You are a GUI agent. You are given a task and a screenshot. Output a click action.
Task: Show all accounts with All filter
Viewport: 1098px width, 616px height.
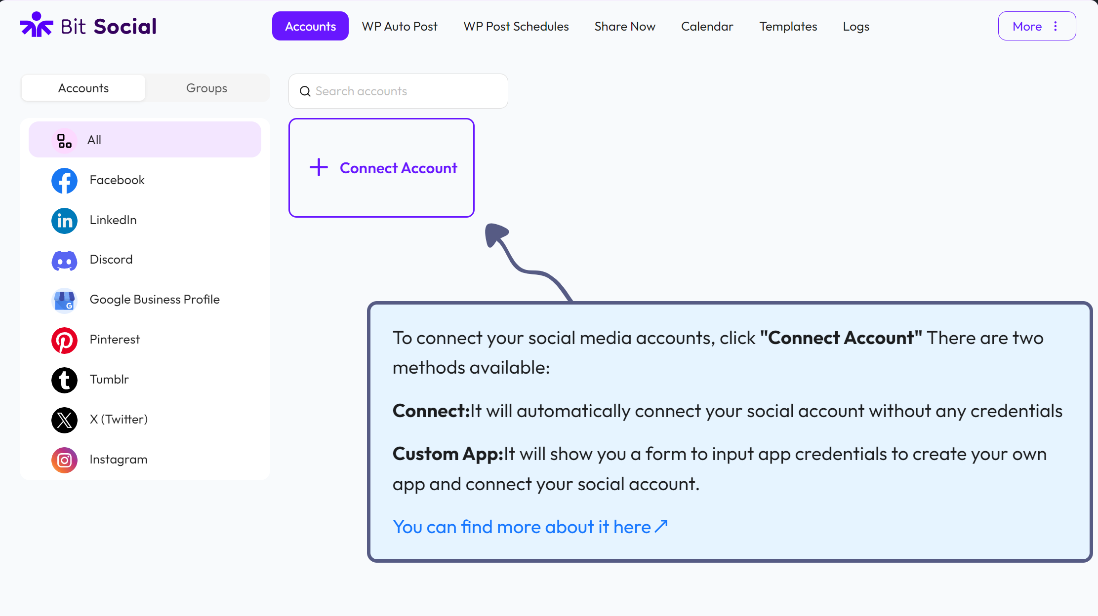[145, 140]
